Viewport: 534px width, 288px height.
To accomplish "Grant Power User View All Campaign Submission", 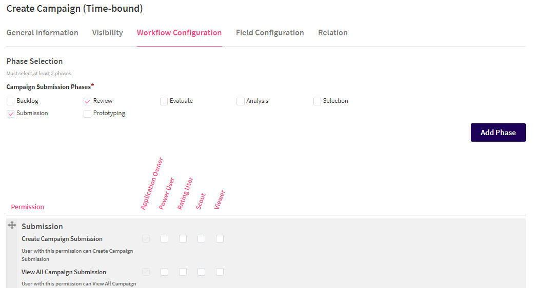I will (165, 272).
